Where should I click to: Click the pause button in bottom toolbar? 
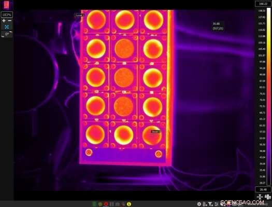pos(112,204)
